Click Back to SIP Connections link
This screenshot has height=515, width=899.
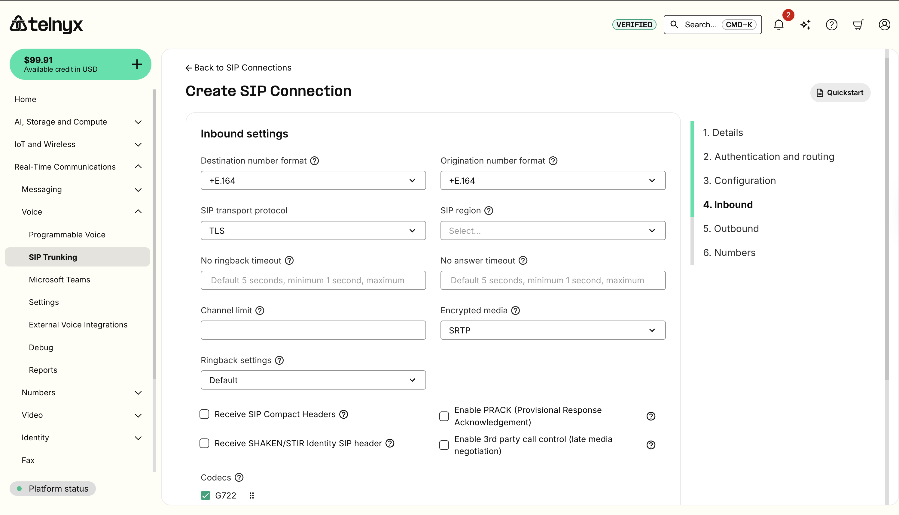tap(238, 68)
